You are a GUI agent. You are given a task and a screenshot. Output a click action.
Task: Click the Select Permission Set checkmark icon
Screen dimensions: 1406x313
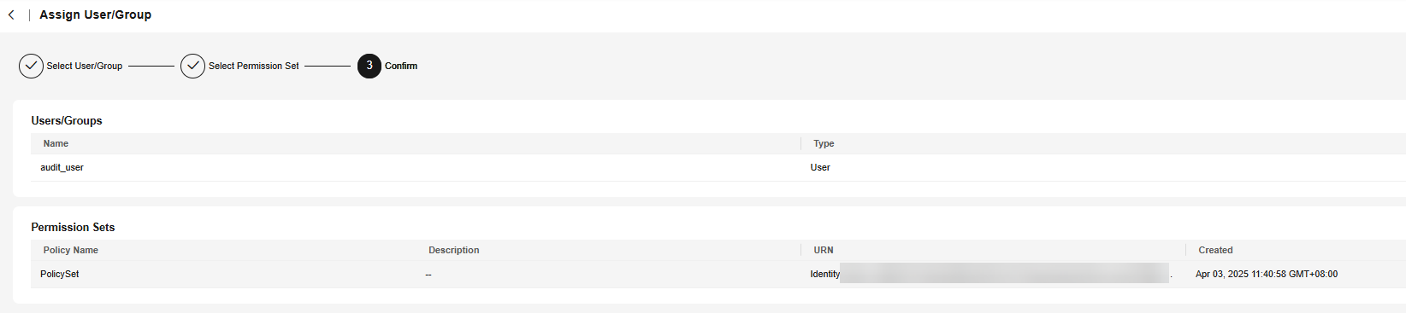[x=192, y=66]
